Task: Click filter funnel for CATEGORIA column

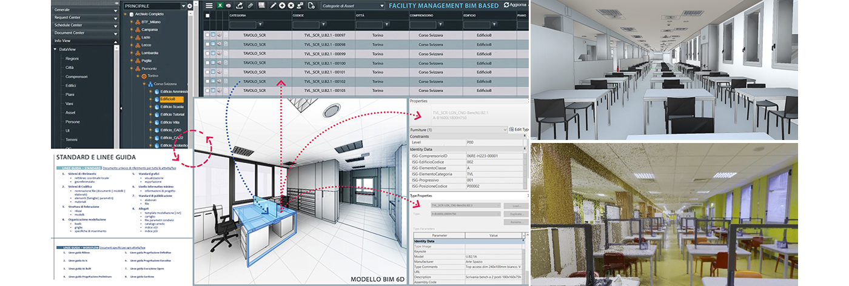Action: click(x=260, y=24)
